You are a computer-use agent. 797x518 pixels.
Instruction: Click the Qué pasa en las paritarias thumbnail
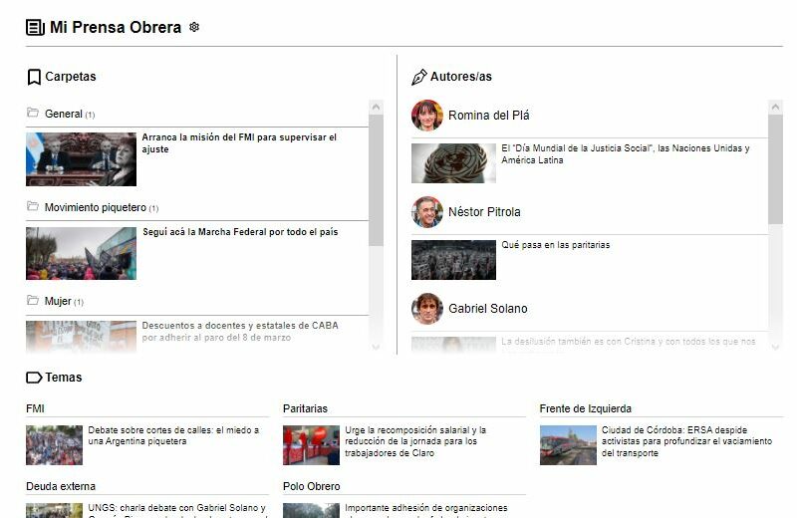[453, 259]
